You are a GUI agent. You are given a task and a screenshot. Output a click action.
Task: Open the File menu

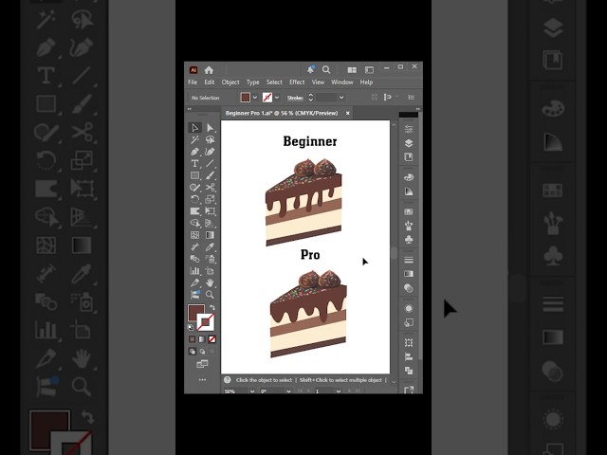[193, 82]
